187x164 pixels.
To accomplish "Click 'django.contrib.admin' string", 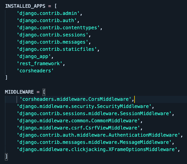I will [x=48, y=13].
